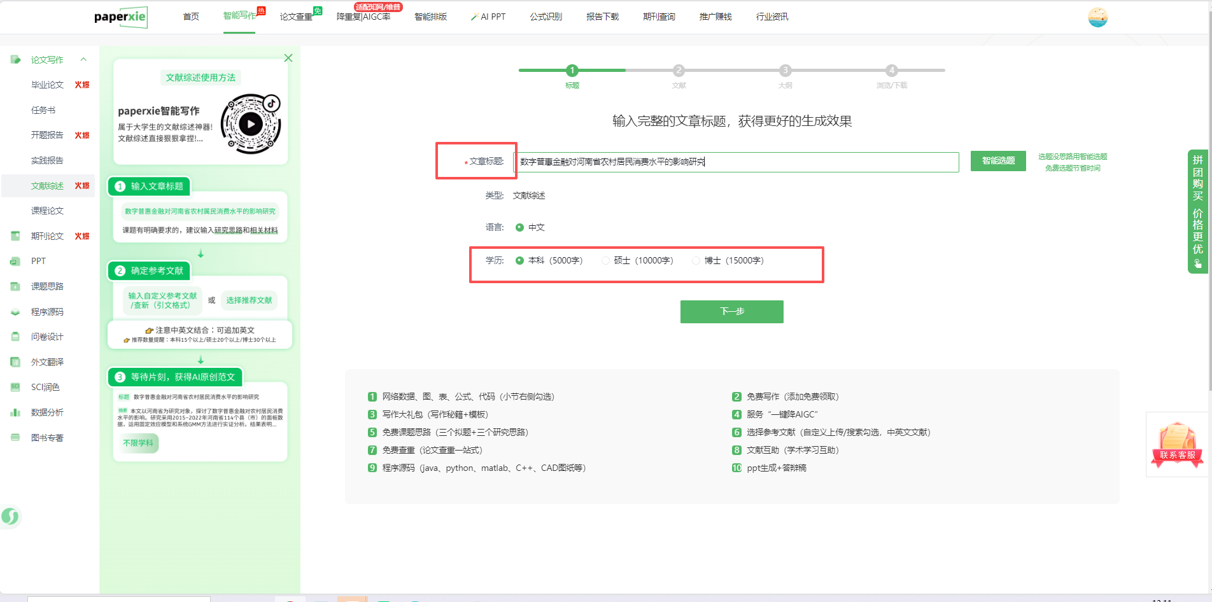
Task: Click the 程序源码 sidebar icon
Action: [15, 312]
